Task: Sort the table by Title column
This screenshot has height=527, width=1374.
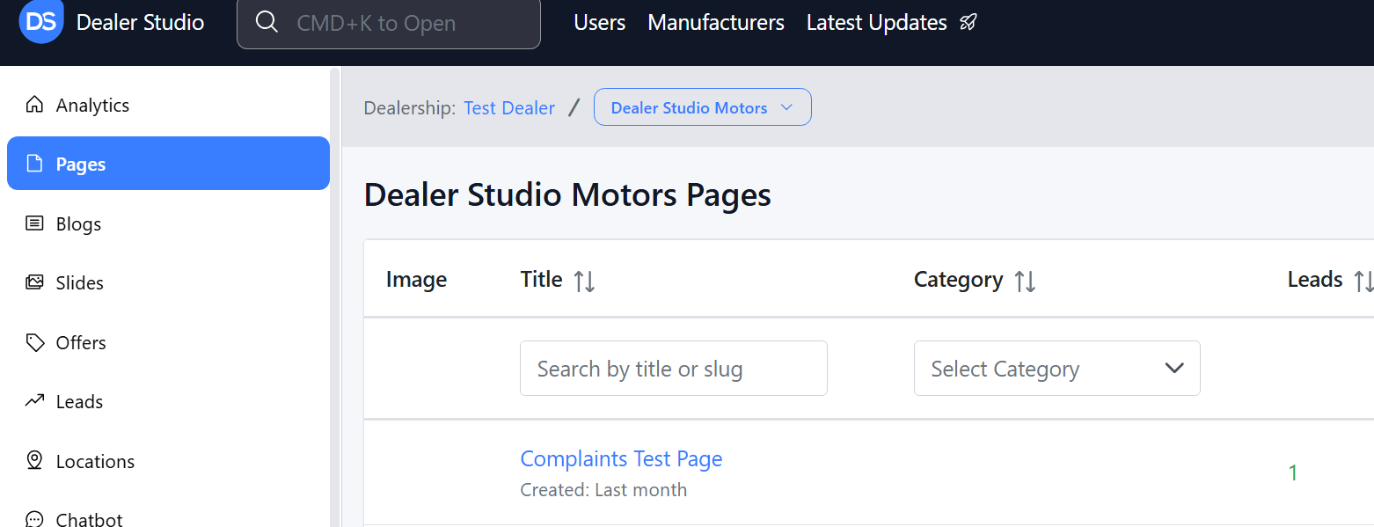Action: pyautogui.click(x=584, y=282)
